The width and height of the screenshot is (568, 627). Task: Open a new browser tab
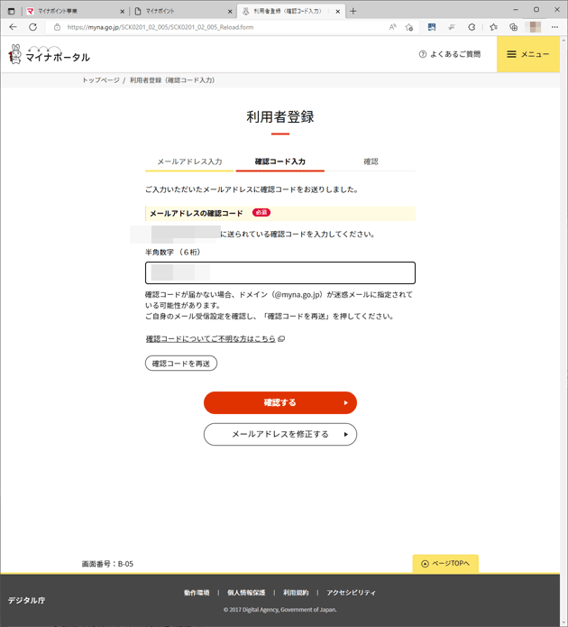coord(353,11)
